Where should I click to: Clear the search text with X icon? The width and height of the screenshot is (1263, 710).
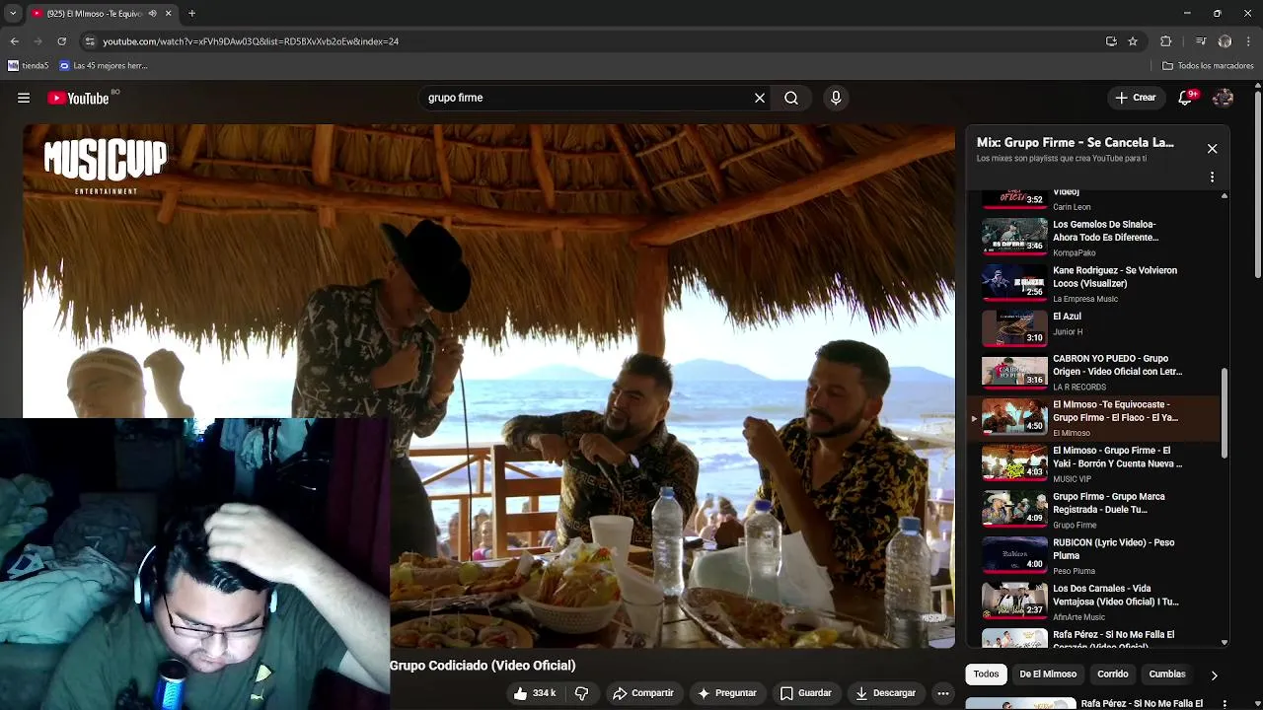point(760,98)
